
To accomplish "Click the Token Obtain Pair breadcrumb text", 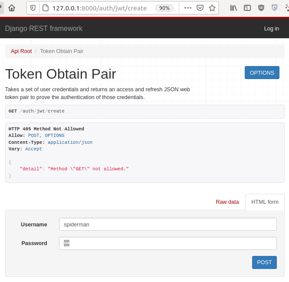I will 62,51.
